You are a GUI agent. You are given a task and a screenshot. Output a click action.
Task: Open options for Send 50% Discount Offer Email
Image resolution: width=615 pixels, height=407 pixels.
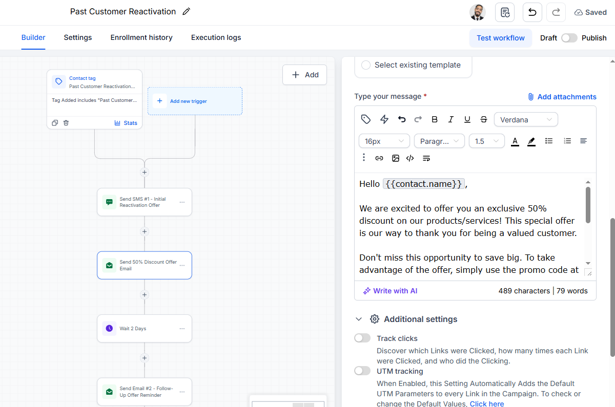[x=182, y=266]
